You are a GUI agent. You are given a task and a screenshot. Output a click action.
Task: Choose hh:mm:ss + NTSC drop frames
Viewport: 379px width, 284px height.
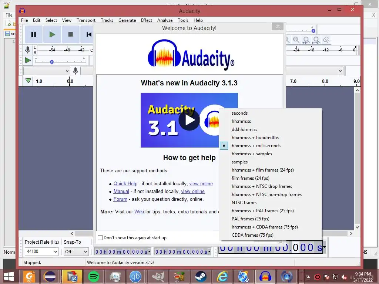[x=270, y=186]
